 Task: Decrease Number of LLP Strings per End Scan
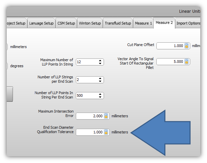pos(100,81)
